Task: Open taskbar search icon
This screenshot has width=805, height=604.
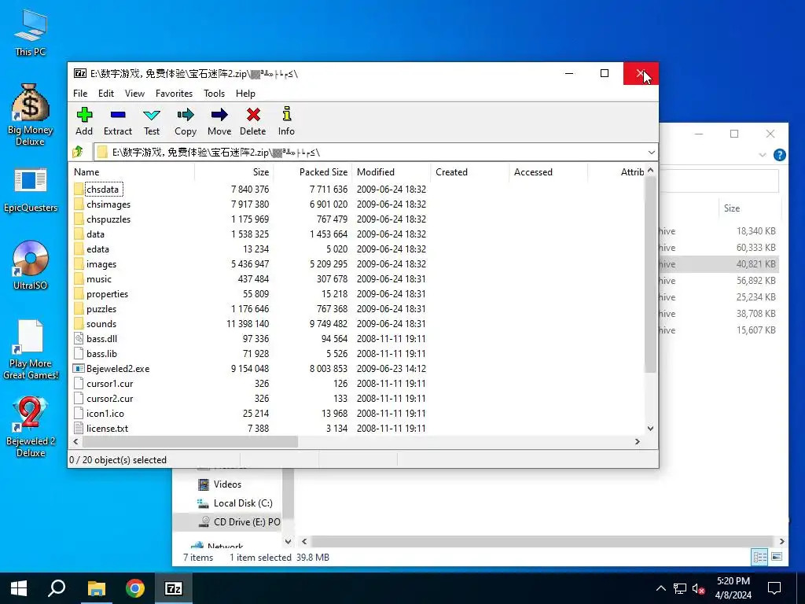Action: pos(57,588)
